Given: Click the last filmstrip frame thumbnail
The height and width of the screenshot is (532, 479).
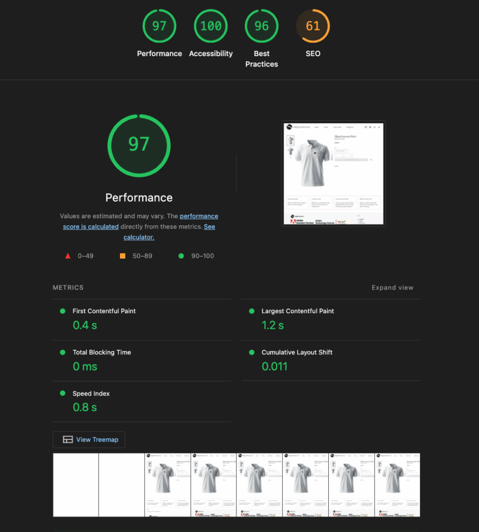Looking at the screenshot, I should click(x=397, y=485).
